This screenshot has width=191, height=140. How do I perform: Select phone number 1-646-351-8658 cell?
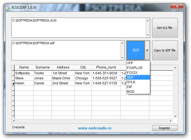pos(106,73)
